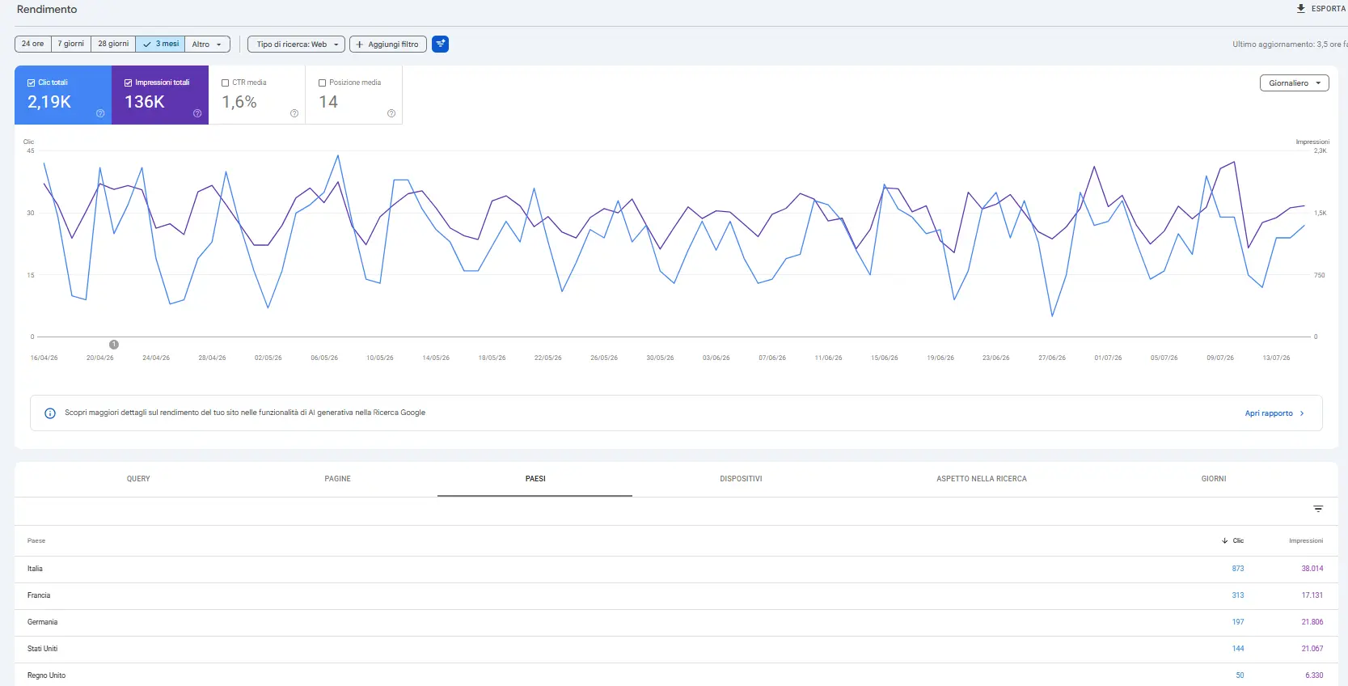The height and width of the screenshot is (686, 1348).
Task: Sort by the Clic column header
Action: [x=1233, y=540]
